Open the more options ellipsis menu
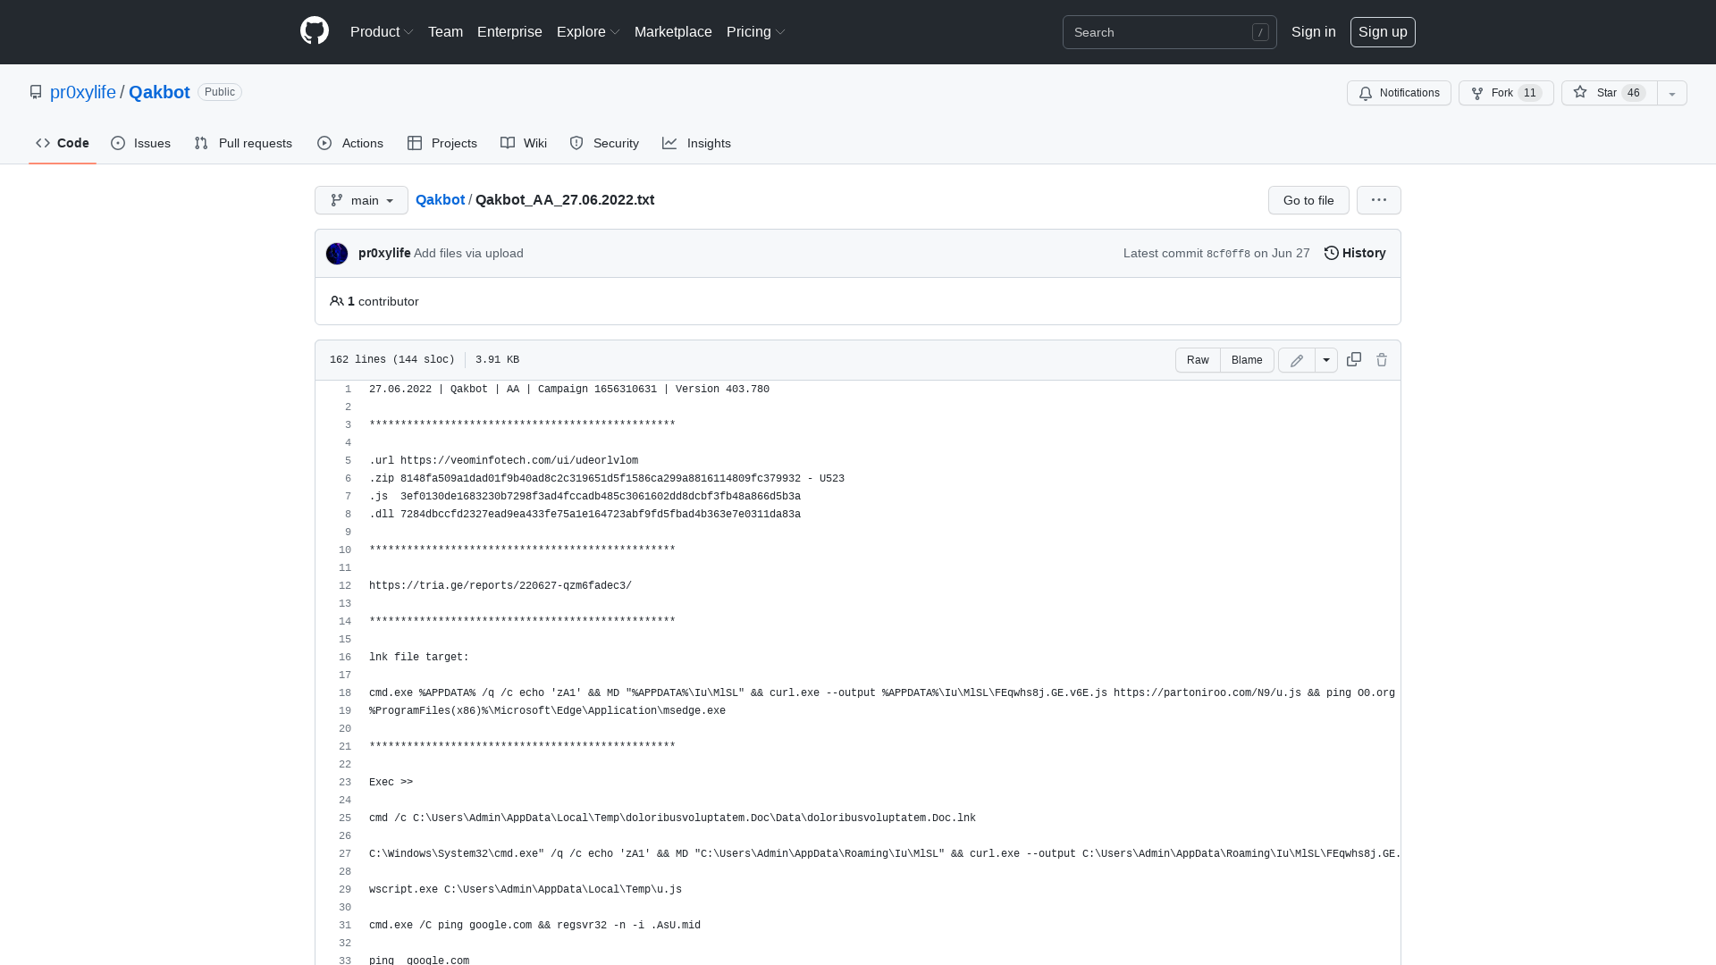Image resolution: width=1716 pixels, height=965 pixels. click(1378, 200)
